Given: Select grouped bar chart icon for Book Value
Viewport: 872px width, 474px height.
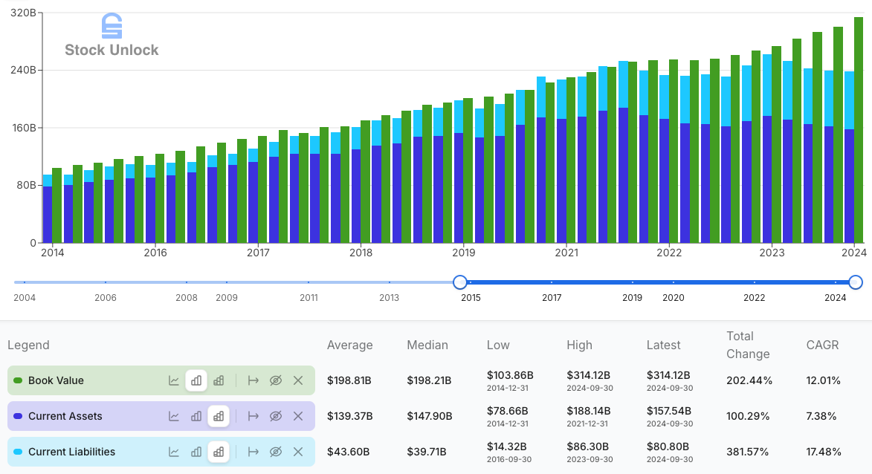Looking at the screenshot, I should (196, 380).
